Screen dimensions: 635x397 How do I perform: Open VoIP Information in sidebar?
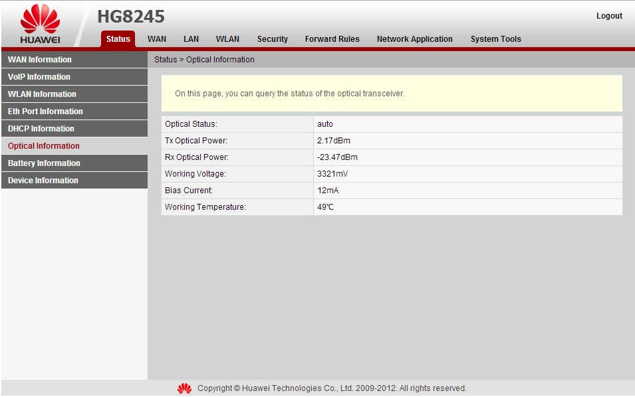[x=74, y=77]
